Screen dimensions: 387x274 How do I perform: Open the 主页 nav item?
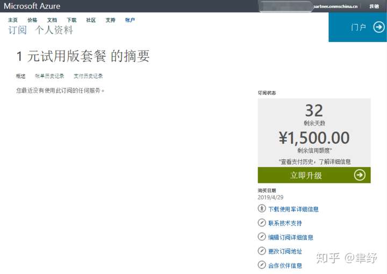point(13,20)
